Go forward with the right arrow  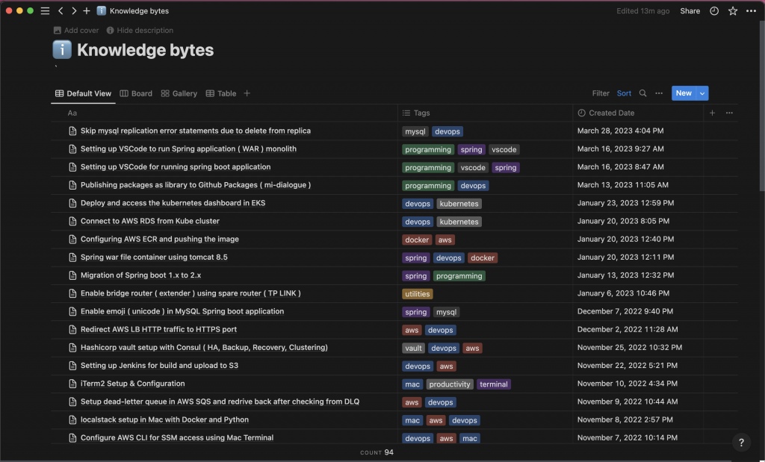coord(74,10)
